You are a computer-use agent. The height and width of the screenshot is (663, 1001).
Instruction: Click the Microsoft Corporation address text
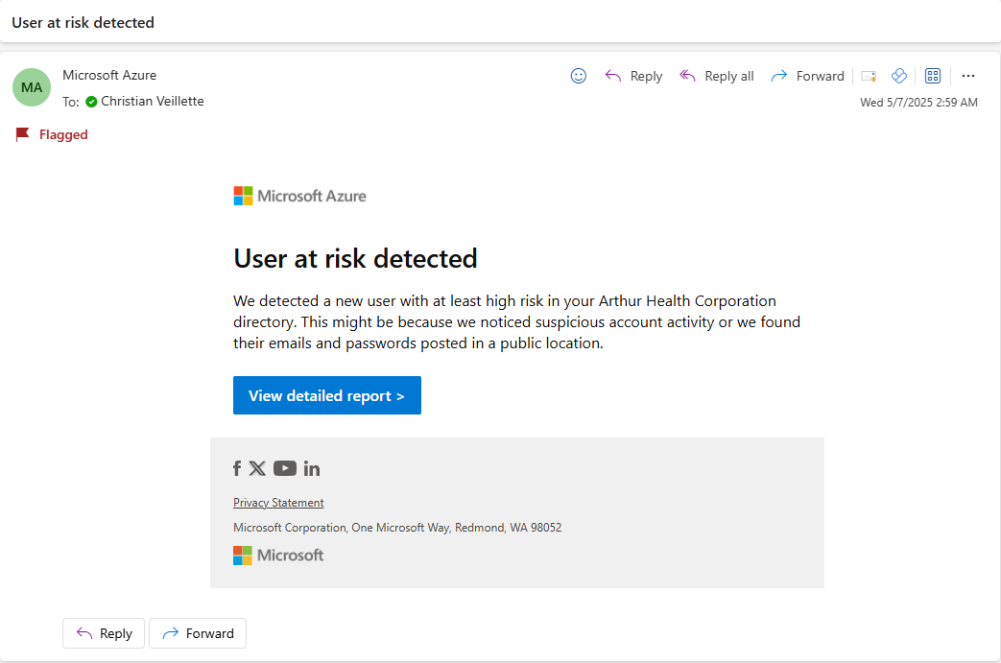click(x=397, y=528)
